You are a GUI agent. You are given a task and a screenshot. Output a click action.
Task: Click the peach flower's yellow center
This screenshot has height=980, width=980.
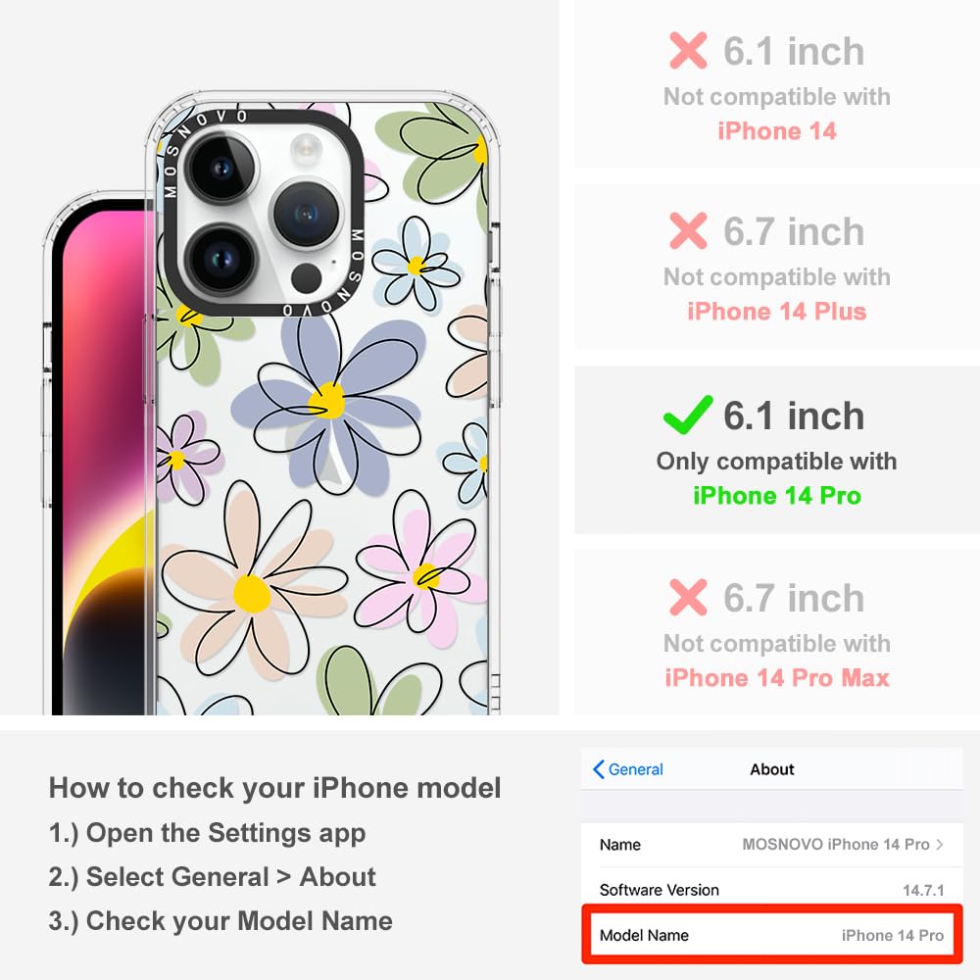[252, 593]
